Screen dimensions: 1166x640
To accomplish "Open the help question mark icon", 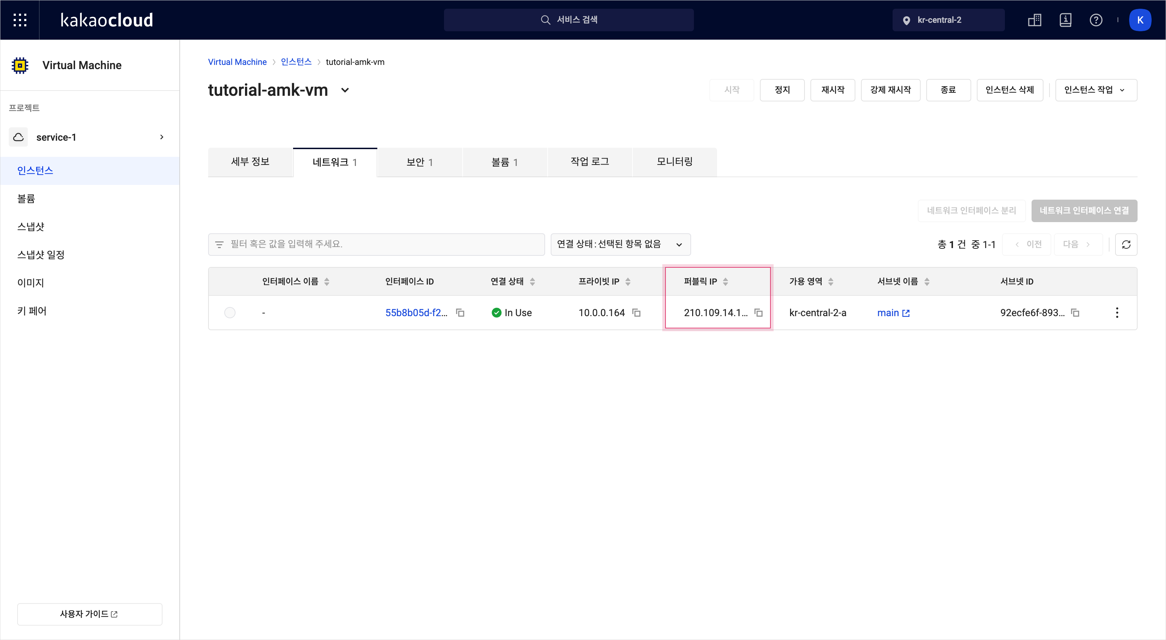I will (1096, 20).
